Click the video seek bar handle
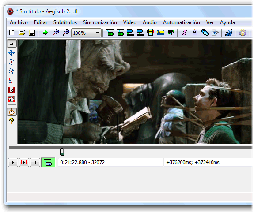254x212 pixels. click(x=62, y=152)
